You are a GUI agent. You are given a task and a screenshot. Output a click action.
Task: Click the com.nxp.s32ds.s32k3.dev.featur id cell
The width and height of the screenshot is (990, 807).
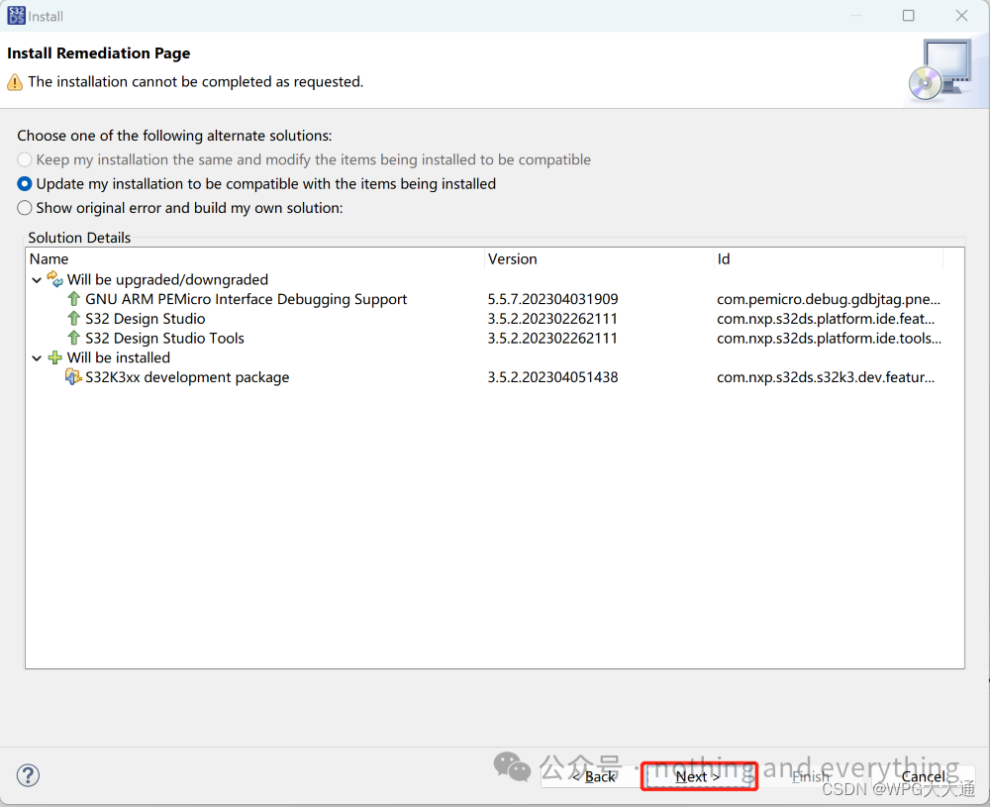click(826, 377)
